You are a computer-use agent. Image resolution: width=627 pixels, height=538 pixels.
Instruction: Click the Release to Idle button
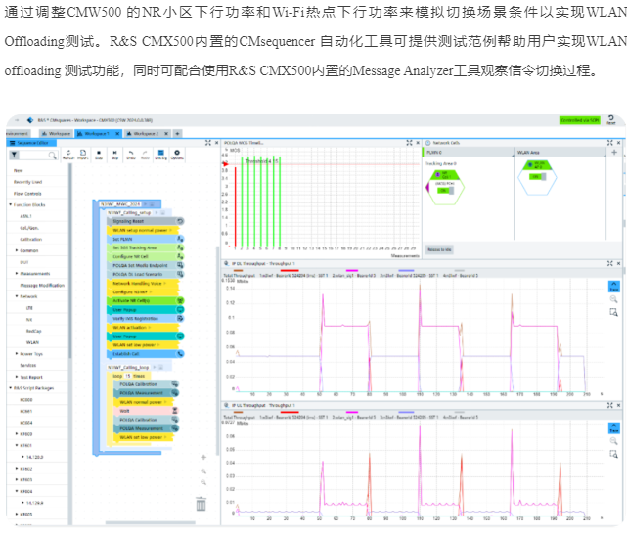tap(439, 249)
